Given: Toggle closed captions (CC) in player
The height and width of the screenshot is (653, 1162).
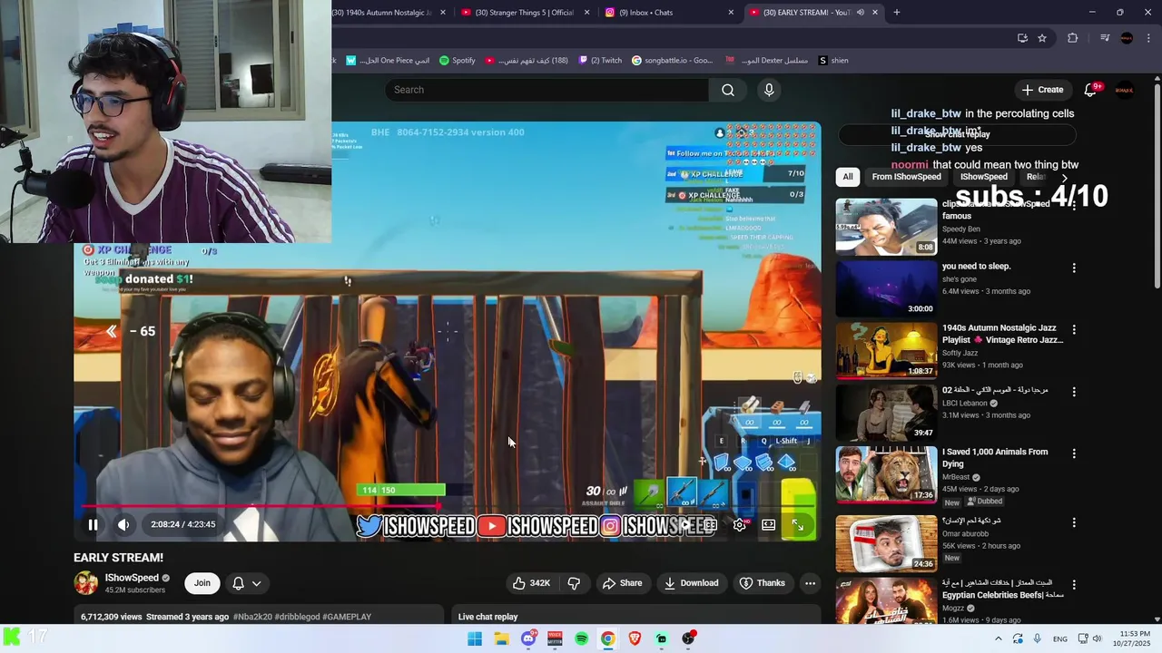Looking at the screenshot, I should 711,524.
